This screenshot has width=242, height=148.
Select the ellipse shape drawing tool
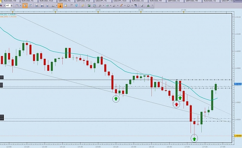[x=129, y=5]
